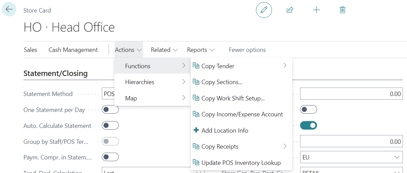Open the Cash Management action
Screen dimensions: 407x173
(x=73, y=50)
